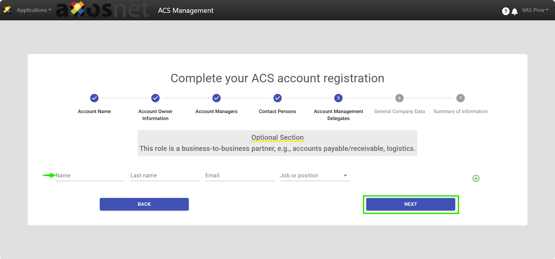Expand the VAS Prov user menu
555x259 pixels.
[535, 10]
